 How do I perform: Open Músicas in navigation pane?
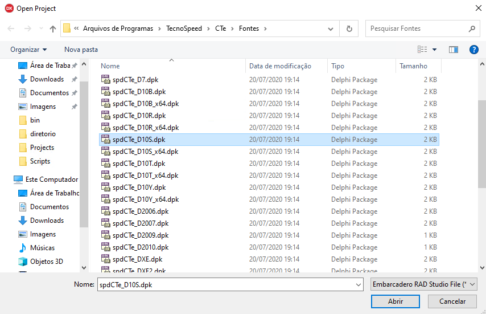pyautogui.click(x=36, y=247)
